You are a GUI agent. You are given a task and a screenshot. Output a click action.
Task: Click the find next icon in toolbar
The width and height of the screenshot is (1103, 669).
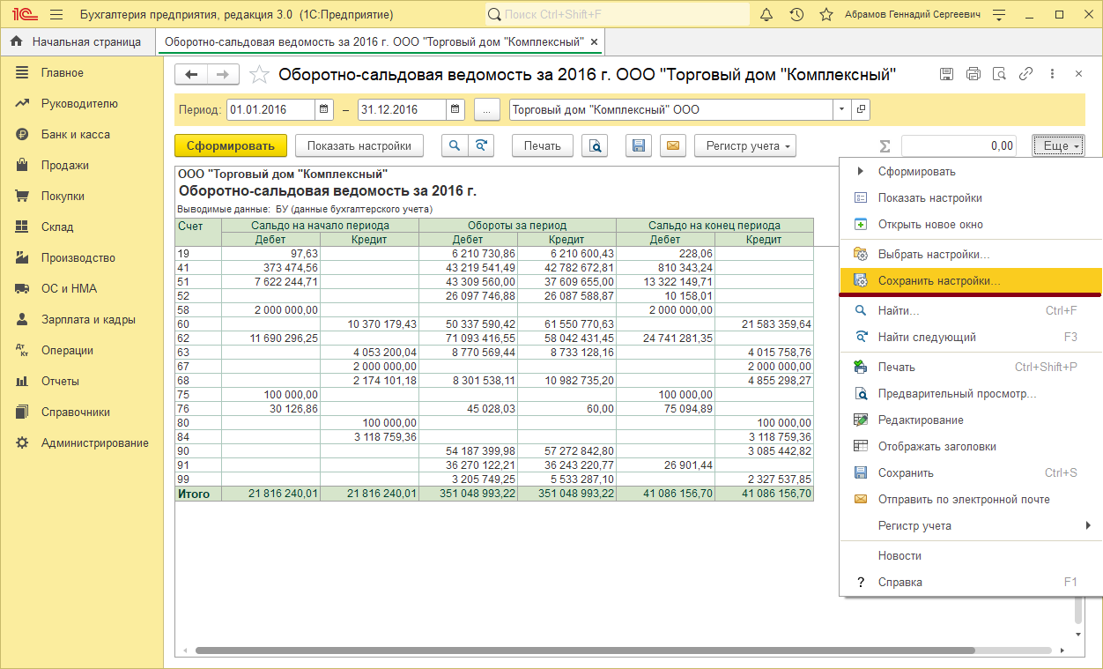[480, 146]
